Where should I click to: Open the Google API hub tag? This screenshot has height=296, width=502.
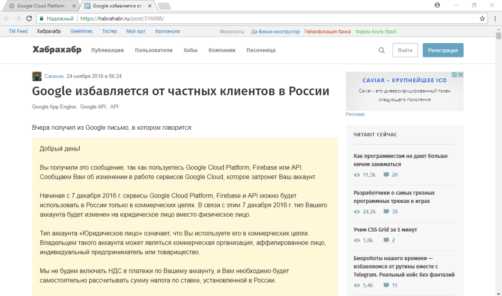[93, 107]
